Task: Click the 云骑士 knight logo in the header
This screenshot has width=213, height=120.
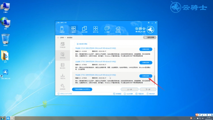Action: tap(150, 30)
